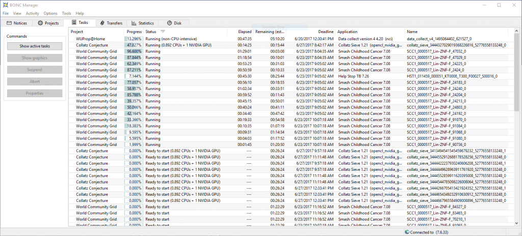This screenshot has height=236, width=522.
Task: Click the BOINC Manager title bar icon
Action: [5, 5]
